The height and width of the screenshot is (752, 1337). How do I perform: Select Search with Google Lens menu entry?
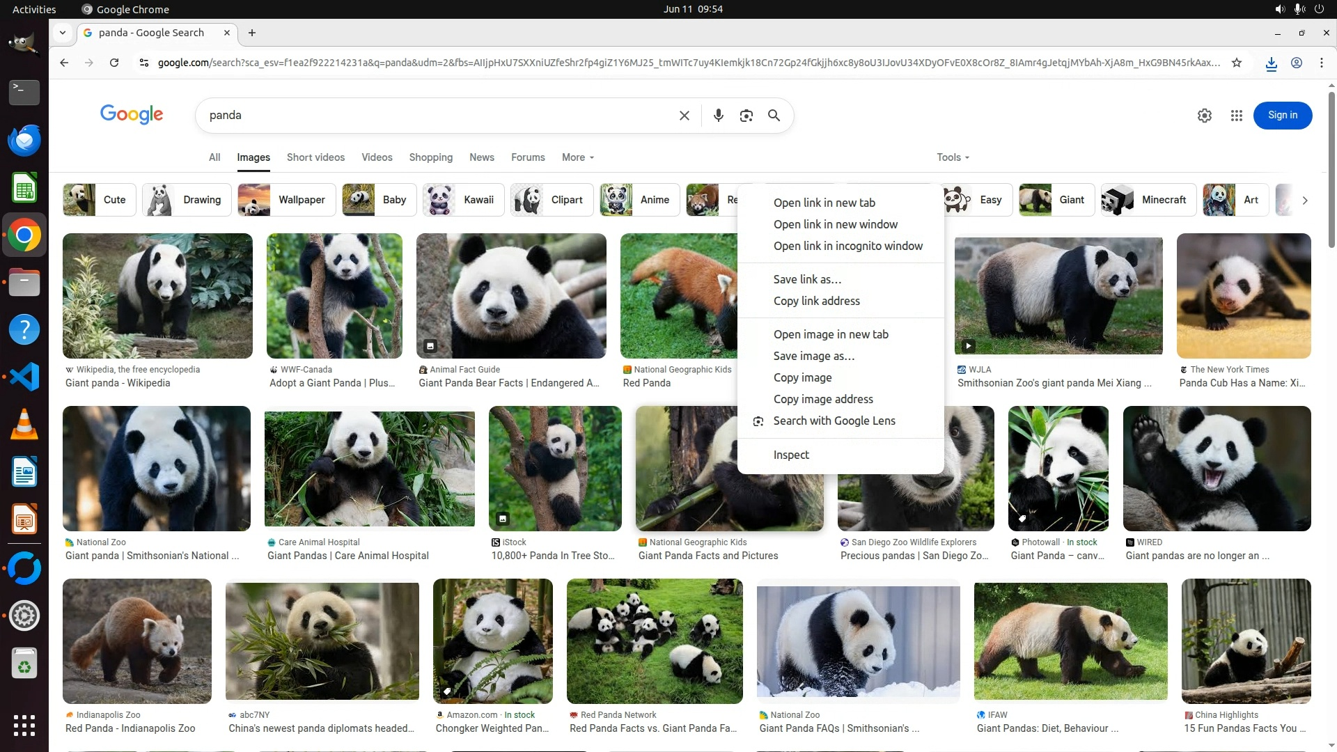(834, 421)
